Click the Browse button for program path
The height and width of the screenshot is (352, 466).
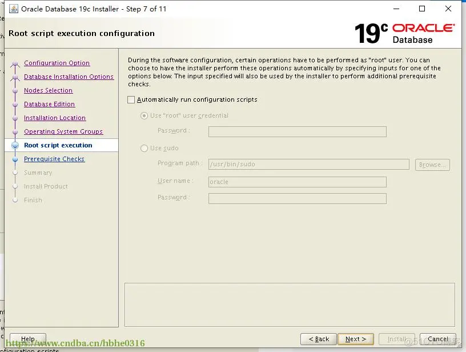432,165
